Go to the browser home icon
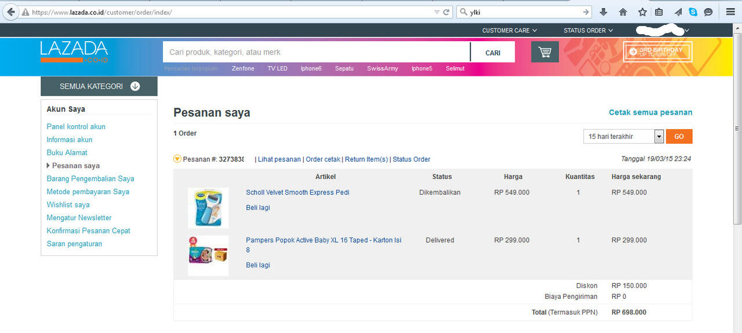Viewport: 742px width, 333px height. (623, 12)
